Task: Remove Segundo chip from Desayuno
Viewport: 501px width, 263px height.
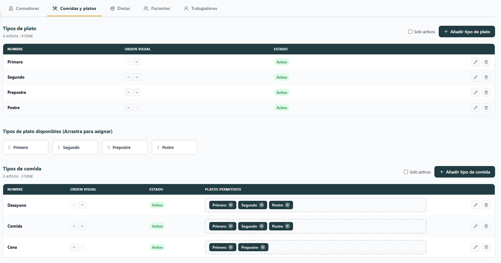Action: pos(261,205)
